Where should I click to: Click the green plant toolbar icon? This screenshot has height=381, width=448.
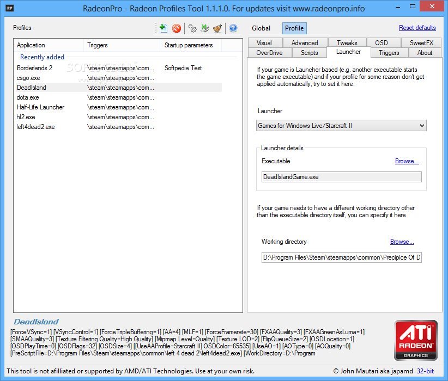coord(205,28)
